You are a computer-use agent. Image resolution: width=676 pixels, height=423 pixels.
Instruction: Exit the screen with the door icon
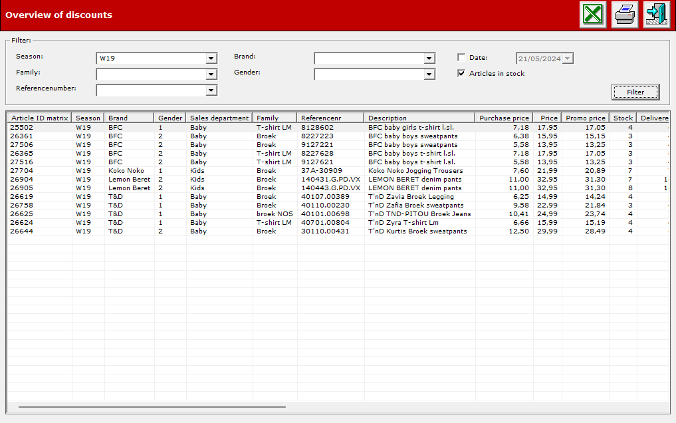click(x=657, y=14)
